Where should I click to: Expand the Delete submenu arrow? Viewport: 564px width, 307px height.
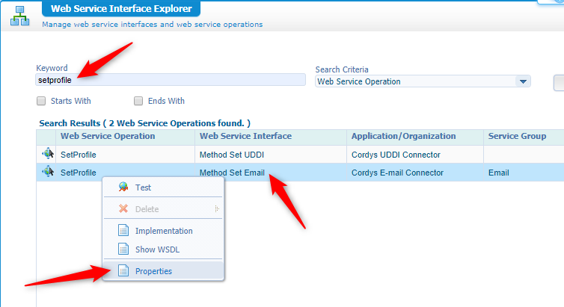[217, 209]
